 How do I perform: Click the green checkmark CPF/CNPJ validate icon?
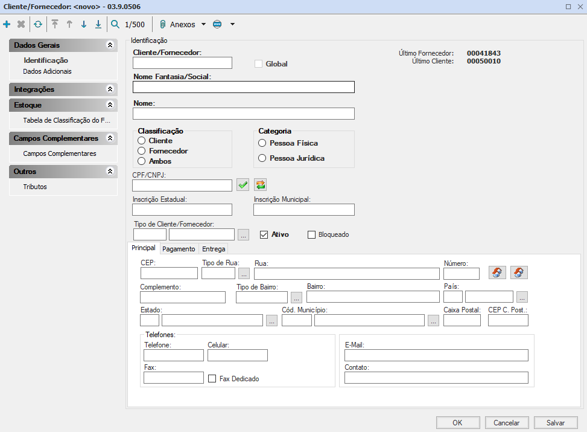tap(243, 185)
